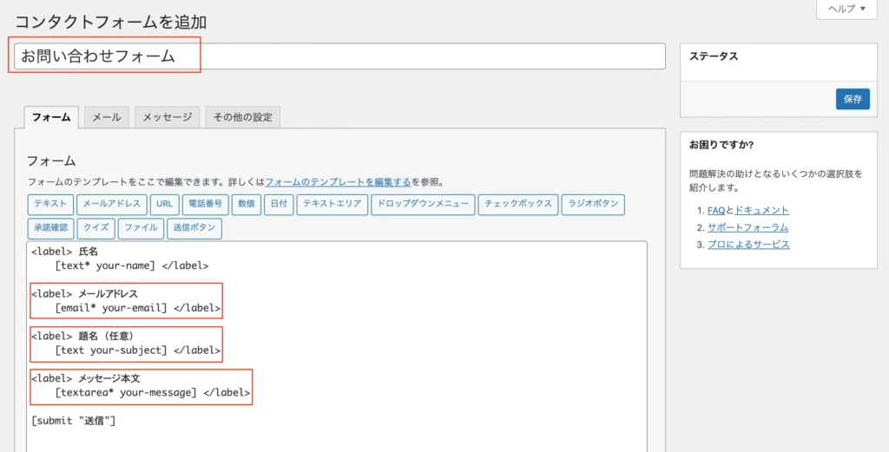The image size is (889, 452).
Task: Click the [email* your-email] line in editor
Action: point(138,308)
